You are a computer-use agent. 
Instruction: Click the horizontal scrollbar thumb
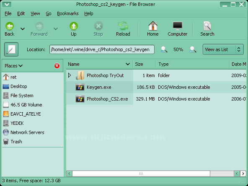click(141, 174)
